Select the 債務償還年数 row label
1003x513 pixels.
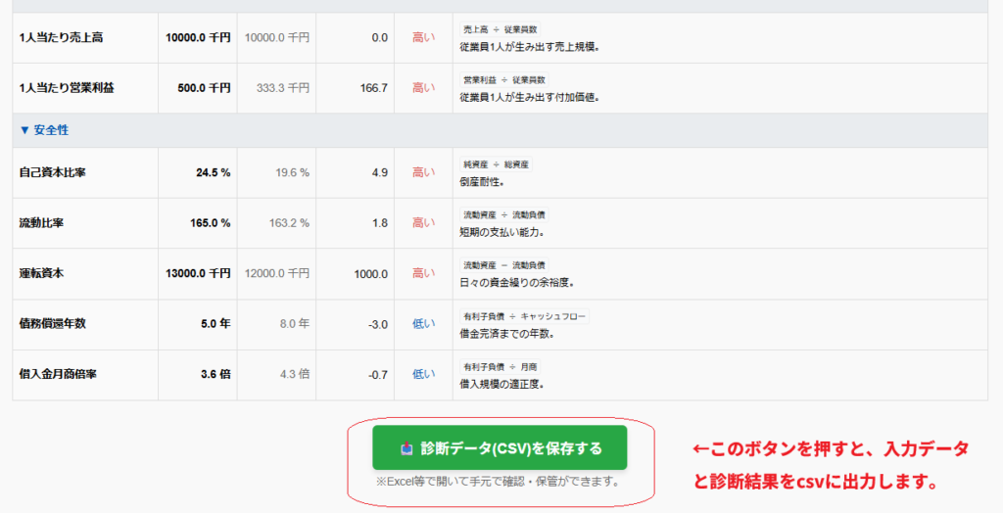tap(53, 324)
